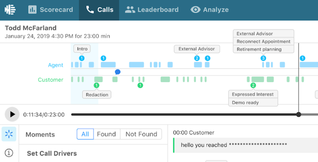Click the agent marker numbered 3
This screenshot has height=162, width=318.
[x=263, y=58]
